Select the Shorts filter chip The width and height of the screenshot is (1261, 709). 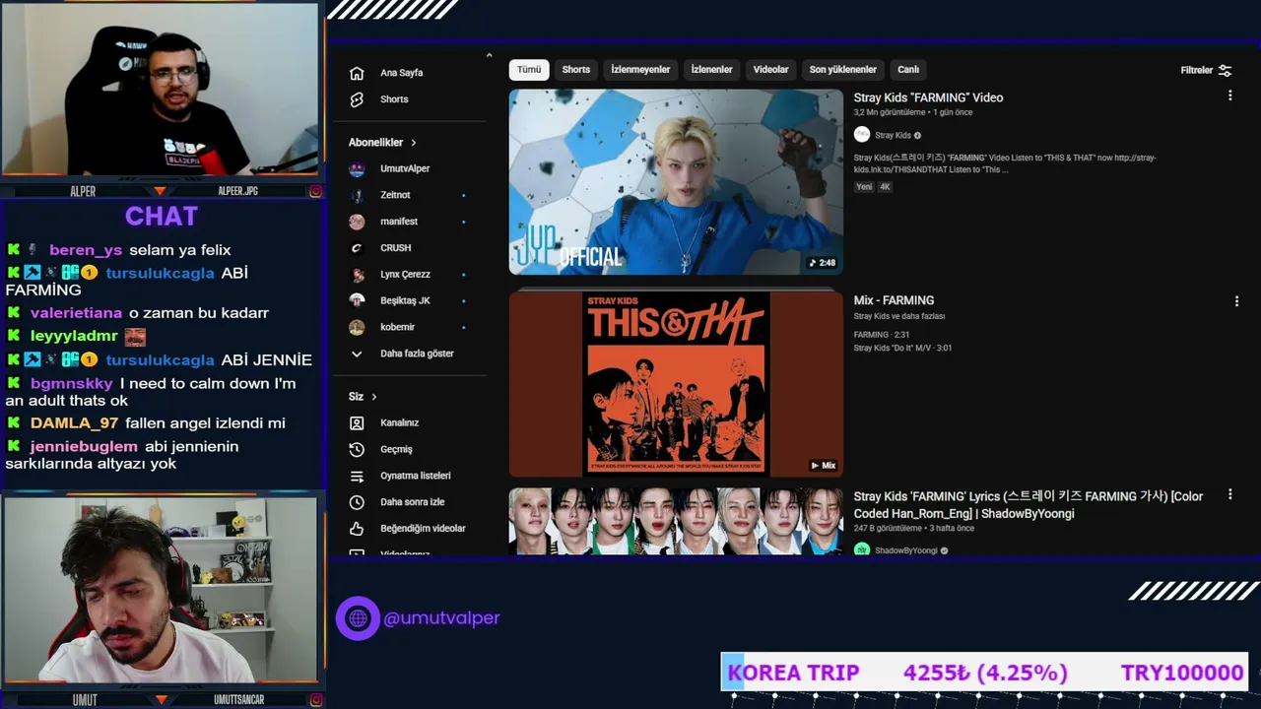point(576,70)
